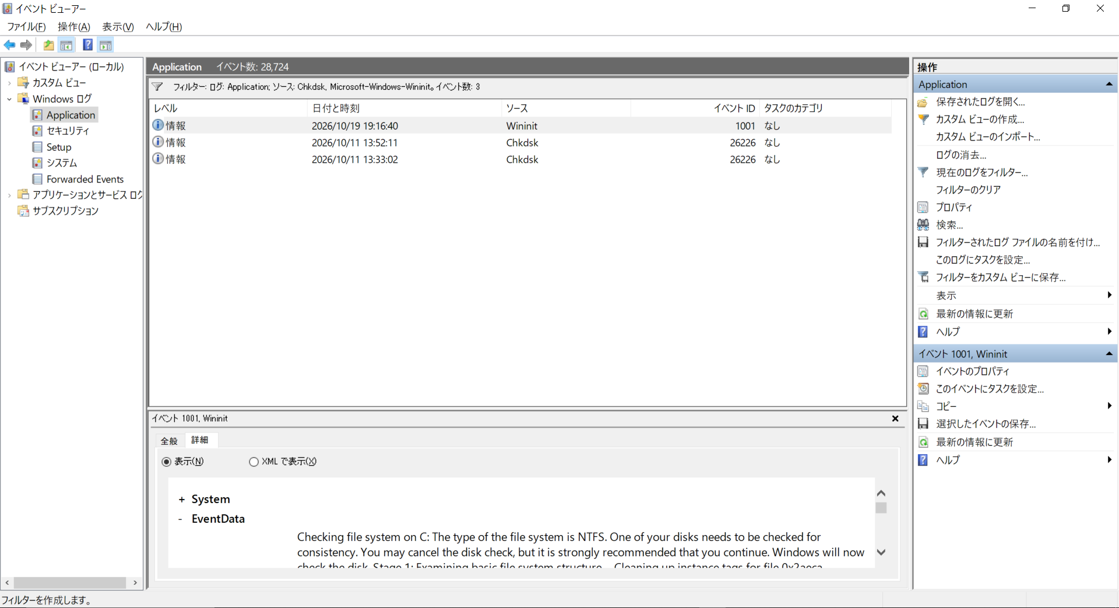Click the show/hide console tree toolbar icon
The width and height of the screenshot is (1119, 608).
coord(67,45)
